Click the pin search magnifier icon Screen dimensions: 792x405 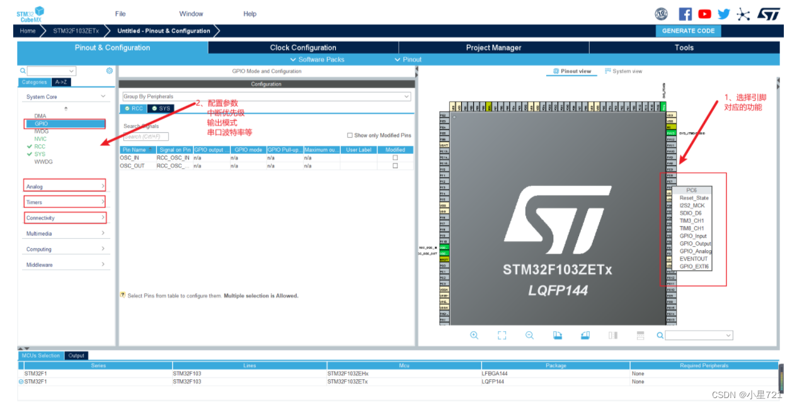(660, 336)
